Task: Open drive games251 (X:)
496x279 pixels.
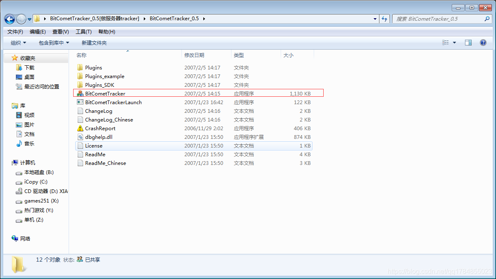Action: tap(41, 200)
